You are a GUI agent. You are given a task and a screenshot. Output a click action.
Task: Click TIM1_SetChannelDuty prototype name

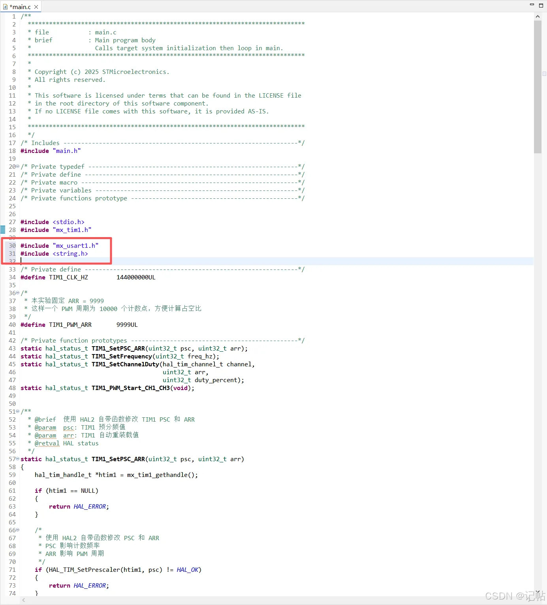point(126,364)
